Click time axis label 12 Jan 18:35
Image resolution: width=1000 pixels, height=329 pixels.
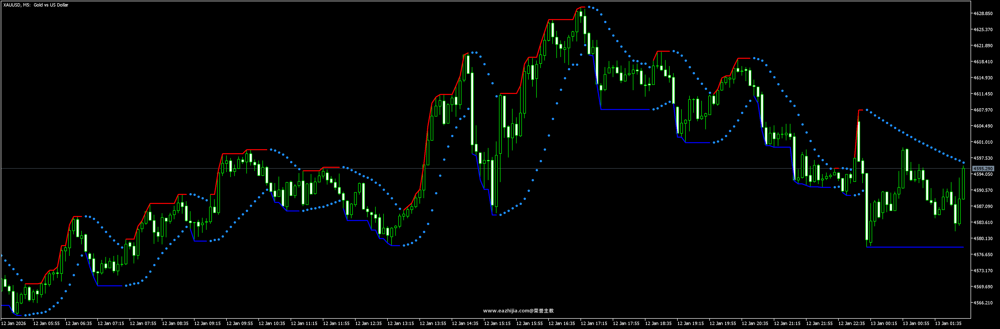659,323
